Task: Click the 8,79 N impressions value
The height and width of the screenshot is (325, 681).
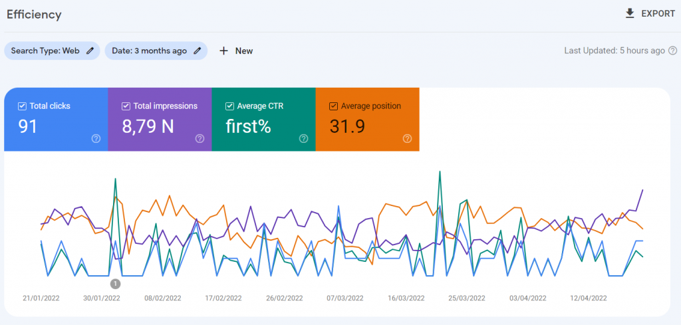Action: coord(148,126)
